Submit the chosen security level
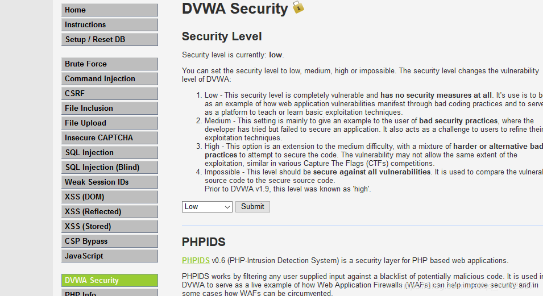Image resolution: width=543 pixels, height=296 pixels. point(252,207)
